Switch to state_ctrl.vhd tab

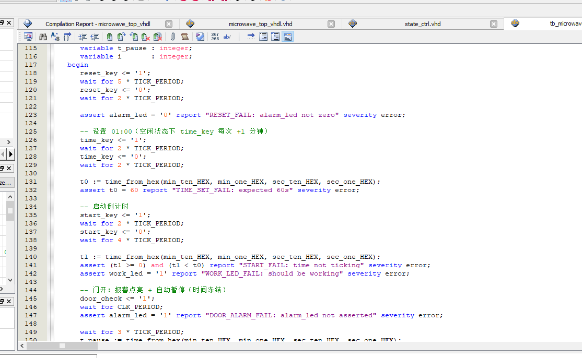423,23
